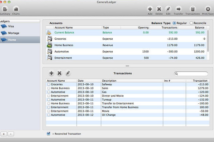Sort transactions by the Date column header
This screenshot has width=214, height=142.
[81, 81]
